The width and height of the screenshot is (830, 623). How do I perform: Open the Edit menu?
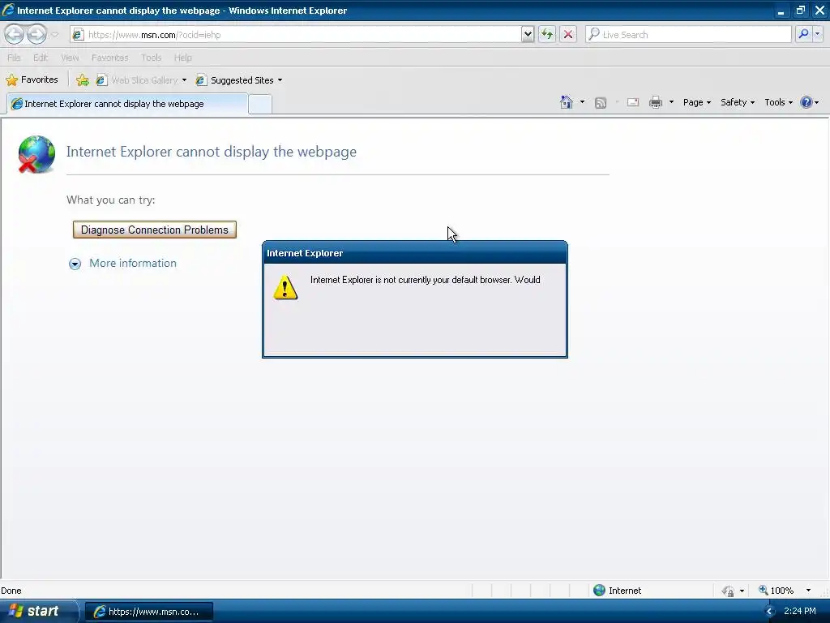41,58
